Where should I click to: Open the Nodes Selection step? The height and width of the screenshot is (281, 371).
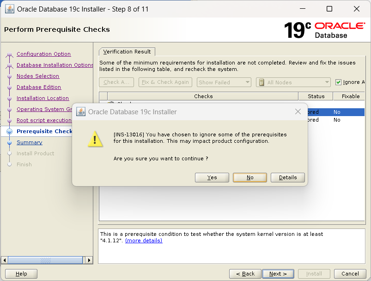pos(38,76)
